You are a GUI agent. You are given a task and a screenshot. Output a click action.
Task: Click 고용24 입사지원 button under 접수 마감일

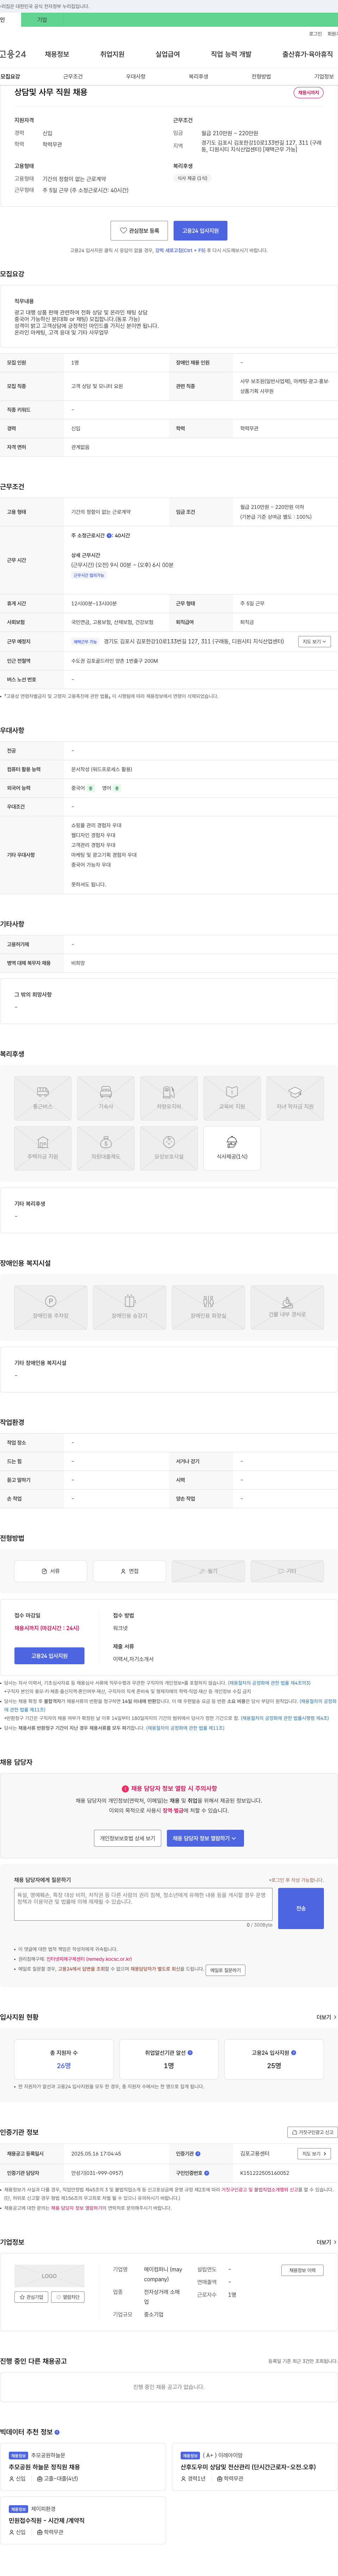[49, 1656]
